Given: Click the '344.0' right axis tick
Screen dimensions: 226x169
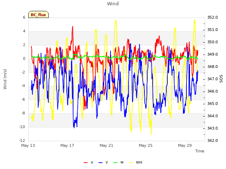Looking at the screenshot, I should click(213, 116).
